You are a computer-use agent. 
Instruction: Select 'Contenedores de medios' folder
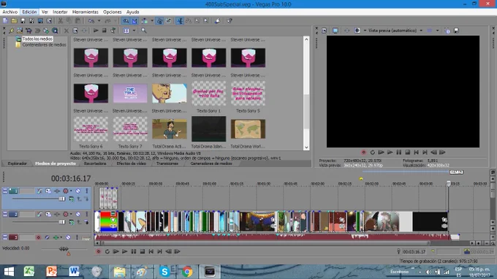44,45
